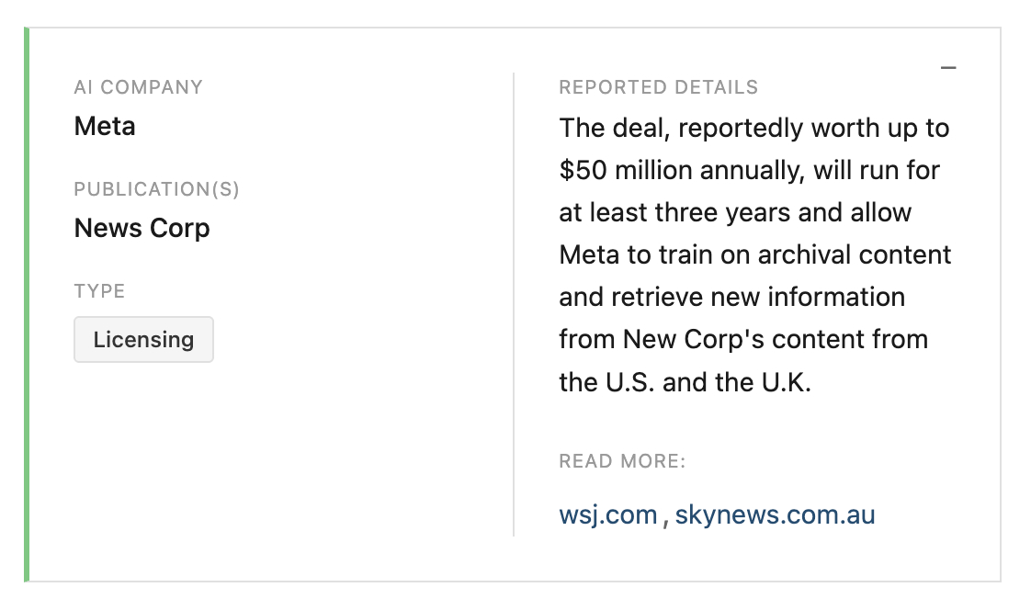Click the AI COMPANY field label
Viewport: 1031px width, 610px height.
tap(138, 87)
